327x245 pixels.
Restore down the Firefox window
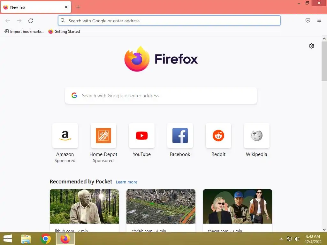click(307, 3)
